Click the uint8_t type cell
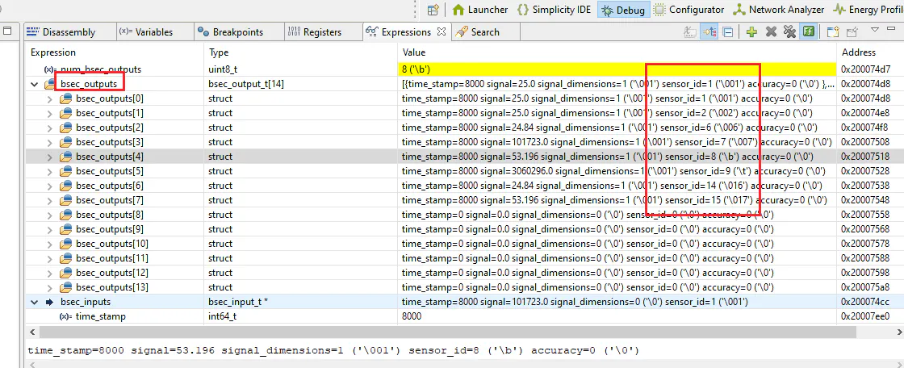This screenshot has height=368, width=904. pyautogui.click(x=223, y=69)
